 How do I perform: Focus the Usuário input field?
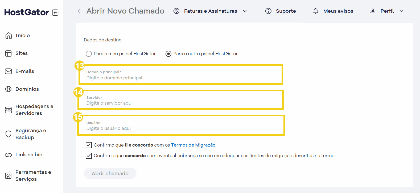(x=181, y=125)
